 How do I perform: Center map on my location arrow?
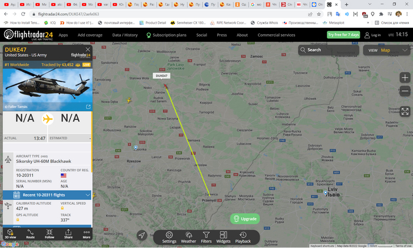coord(142,235)
